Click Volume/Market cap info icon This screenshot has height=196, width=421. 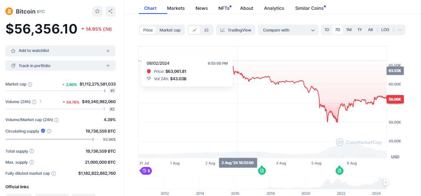coord(57,120)
